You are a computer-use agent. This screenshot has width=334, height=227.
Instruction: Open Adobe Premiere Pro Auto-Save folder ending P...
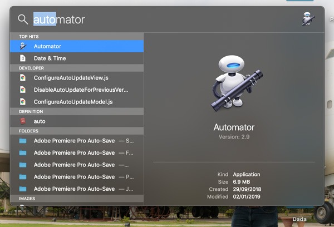(x=77, y=177)
